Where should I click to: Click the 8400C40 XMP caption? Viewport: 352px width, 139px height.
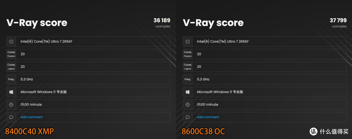[29, 132]
